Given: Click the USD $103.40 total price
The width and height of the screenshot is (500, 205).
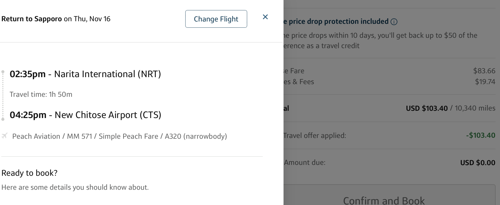Looking at the screenshot, I should click(426, 108).
